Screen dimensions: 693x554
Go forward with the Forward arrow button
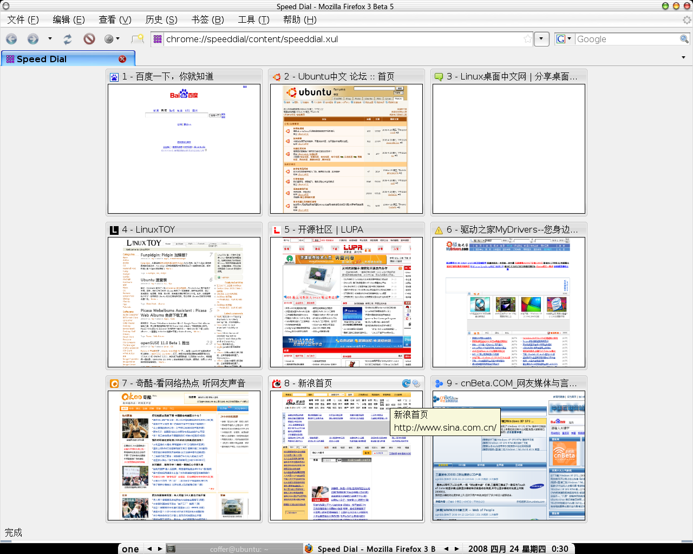coord(33,39)
